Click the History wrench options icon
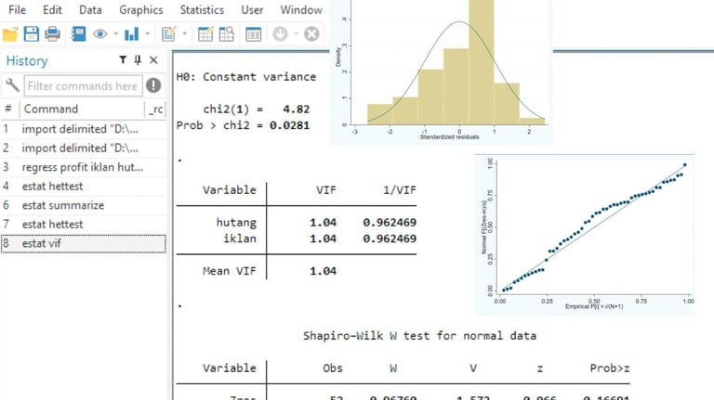Image resolution: width=714 pixels, height=400 pixels. [12, 85]
